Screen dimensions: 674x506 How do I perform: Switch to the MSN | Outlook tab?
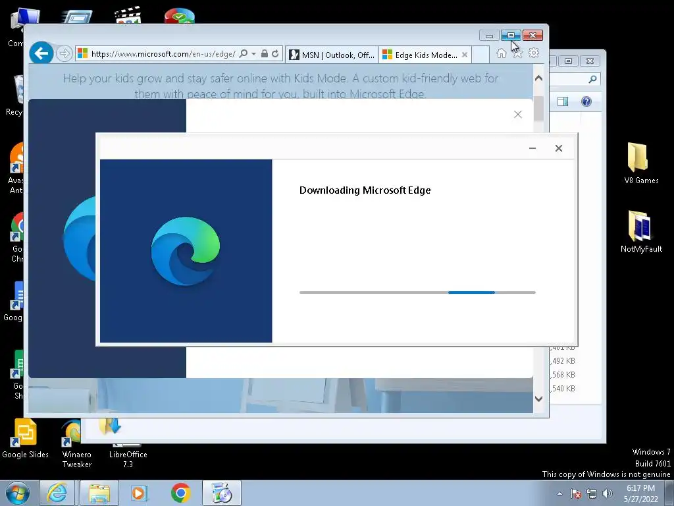332,55
